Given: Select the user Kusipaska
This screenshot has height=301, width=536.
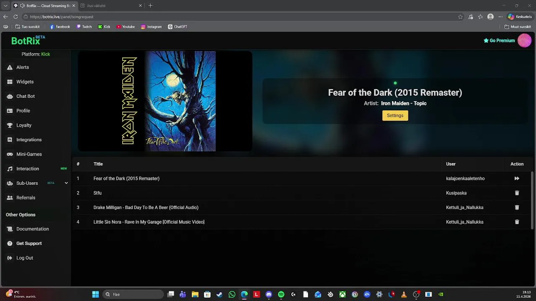Looking at the screenshot, I should tap(456, 193).
